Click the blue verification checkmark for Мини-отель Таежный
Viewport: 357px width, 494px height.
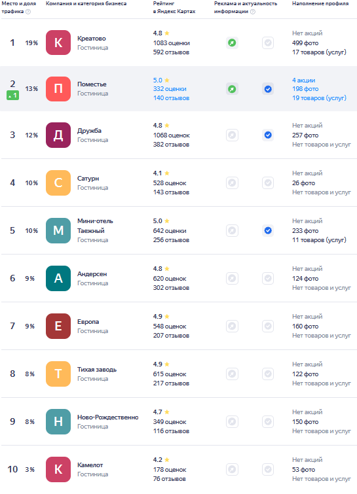268,230
